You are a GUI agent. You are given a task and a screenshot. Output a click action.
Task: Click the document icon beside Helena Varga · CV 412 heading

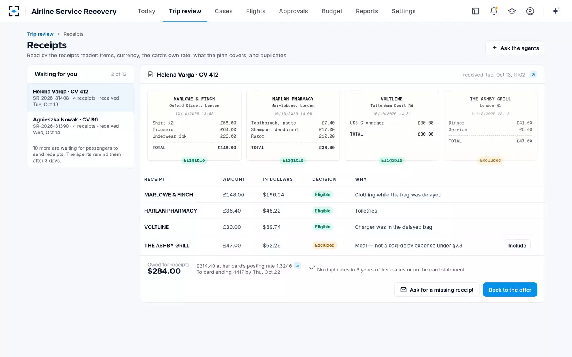point(151,74)
